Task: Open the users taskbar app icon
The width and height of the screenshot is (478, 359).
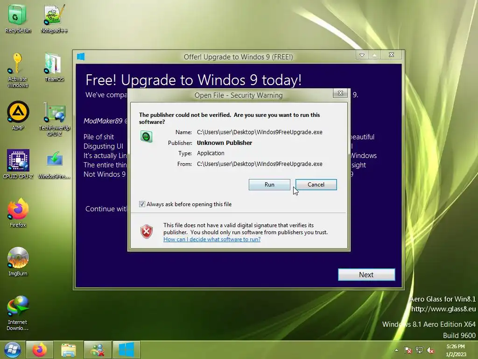Action: tap(98, 350)
